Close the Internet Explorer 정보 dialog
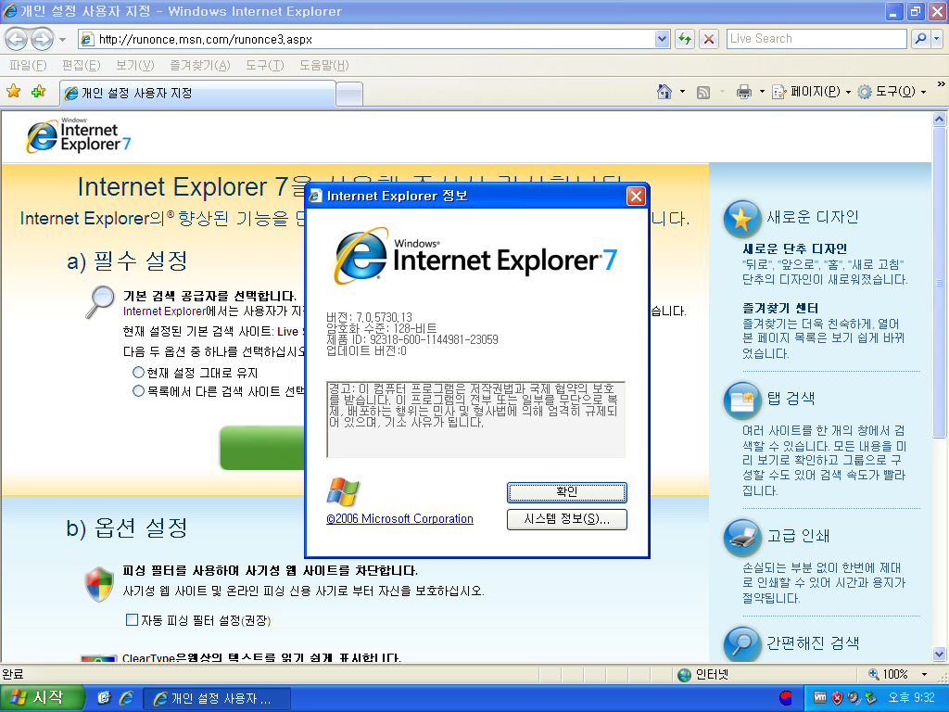Viewport: 949px width, 712px height. click(x=636, y=197)
